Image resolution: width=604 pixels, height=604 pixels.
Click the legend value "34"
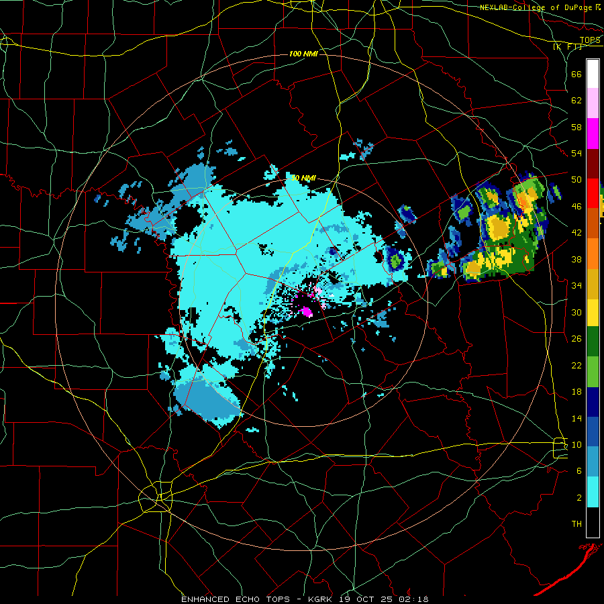(576, 286)
